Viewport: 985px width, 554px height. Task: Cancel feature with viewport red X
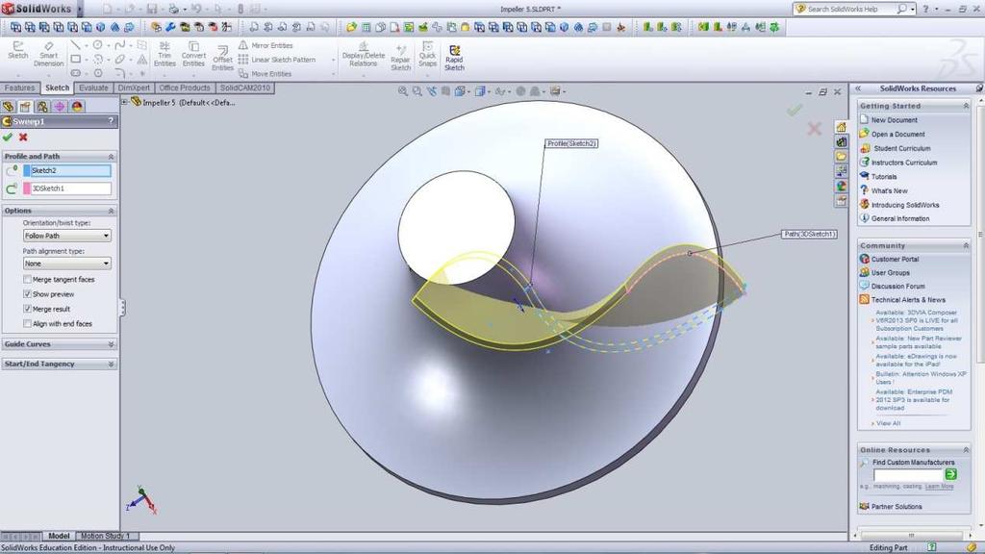pos(814,129)
